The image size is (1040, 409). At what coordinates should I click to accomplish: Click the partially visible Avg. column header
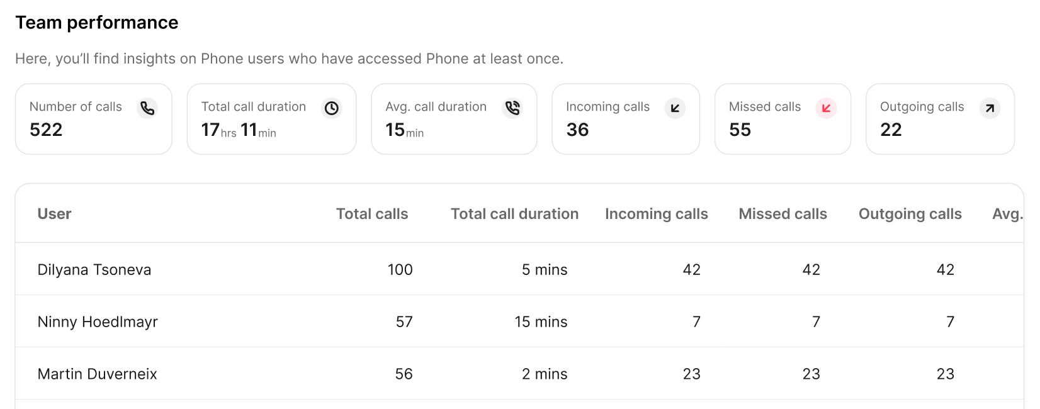[x=1007, y=214]
